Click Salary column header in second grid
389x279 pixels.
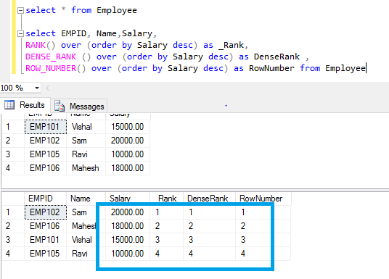click(x=128, y=199)
